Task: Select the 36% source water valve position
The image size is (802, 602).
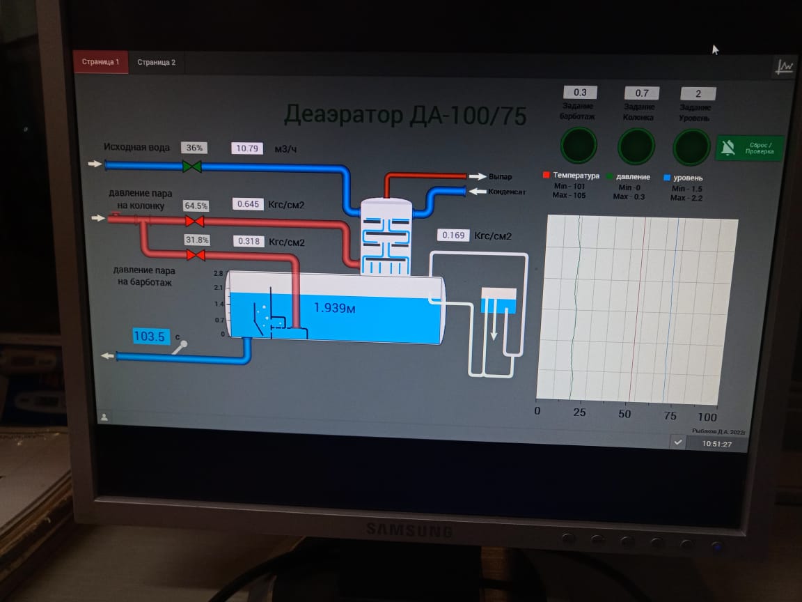Action: tap(194, 148)
